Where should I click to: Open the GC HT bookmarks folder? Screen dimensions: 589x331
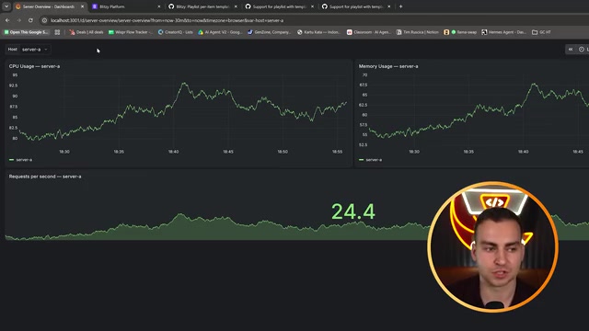541,32
